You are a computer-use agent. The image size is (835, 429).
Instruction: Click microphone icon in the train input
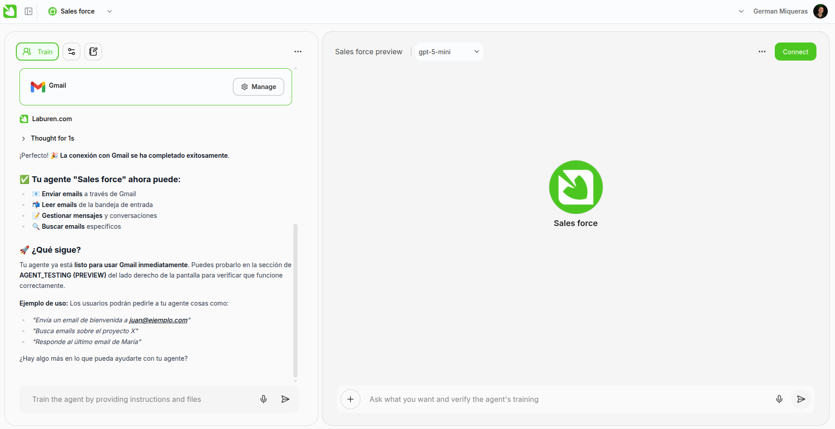[x=264, y=399]
